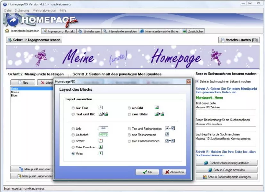Screen dimensions: 265x192
Task: Open the Sicherung menu
Action: click(21, 10)
